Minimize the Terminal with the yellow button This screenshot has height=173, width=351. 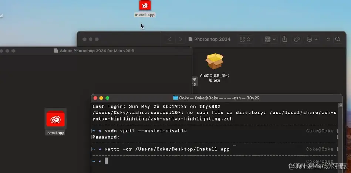point(101,98)
